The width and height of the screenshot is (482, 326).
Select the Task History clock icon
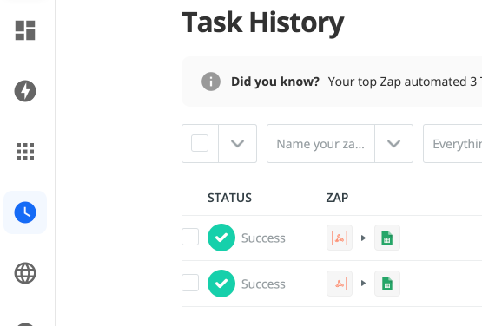(25, 212)
